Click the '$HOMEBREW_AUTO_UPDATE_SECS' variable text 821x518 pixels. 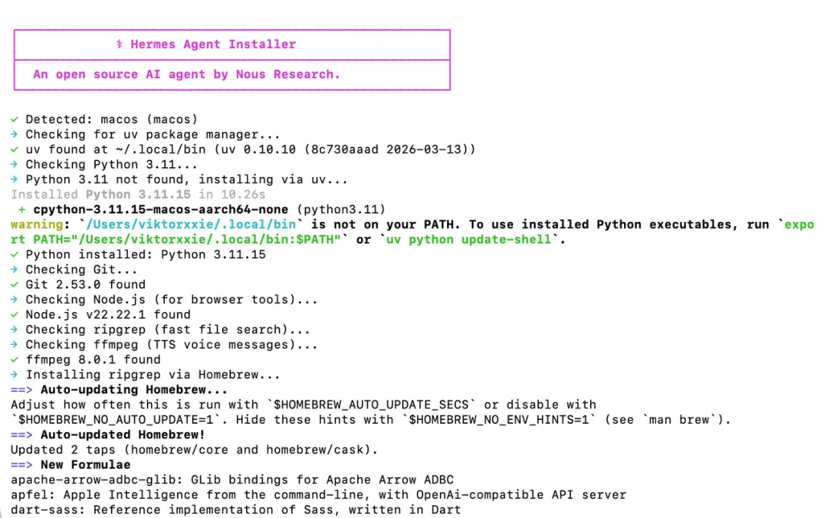coord(371,405)
